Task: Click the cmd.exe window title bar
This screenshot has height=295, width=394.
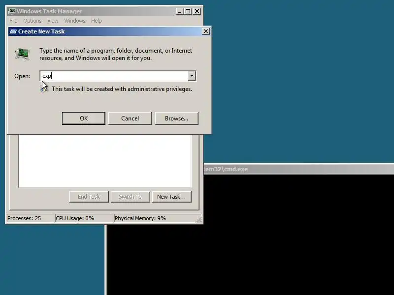Action: click(298, 169)
